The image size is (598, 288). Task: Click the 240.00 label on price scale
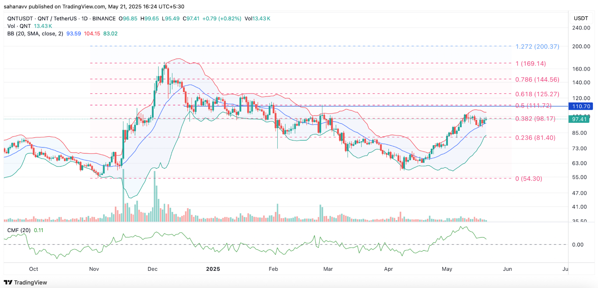(581, 28)
